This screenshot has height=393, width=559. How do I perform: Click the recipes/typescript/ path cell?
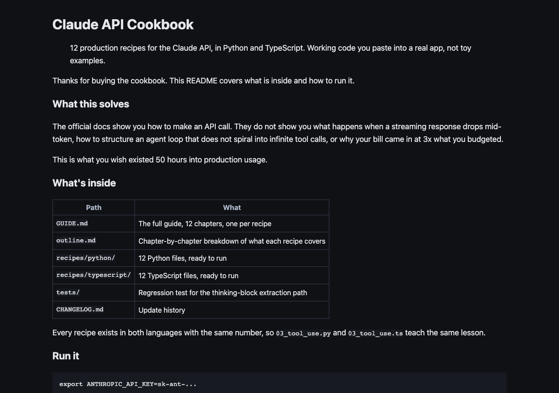(93, 275)
